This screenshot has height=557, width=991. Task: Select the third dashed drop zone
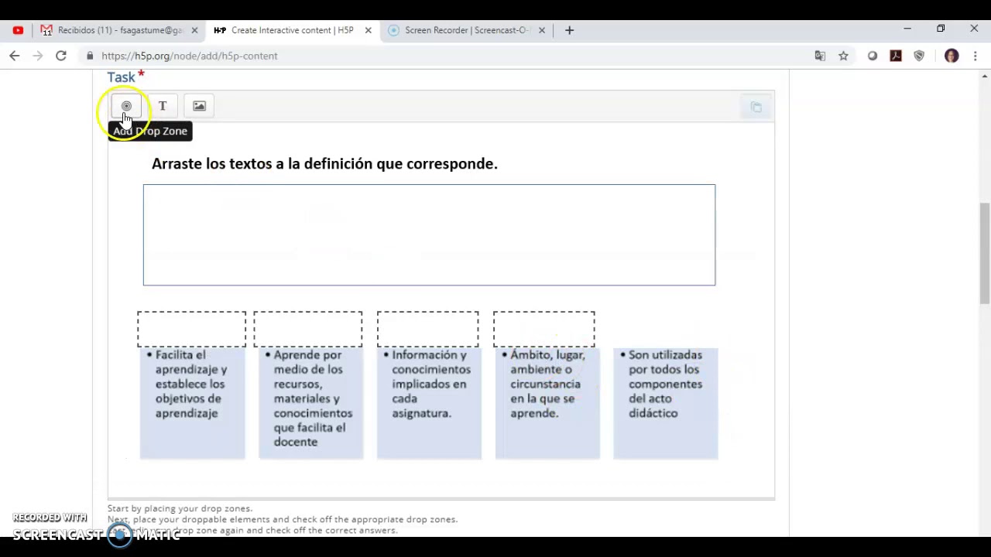click(x=427, y=329)
